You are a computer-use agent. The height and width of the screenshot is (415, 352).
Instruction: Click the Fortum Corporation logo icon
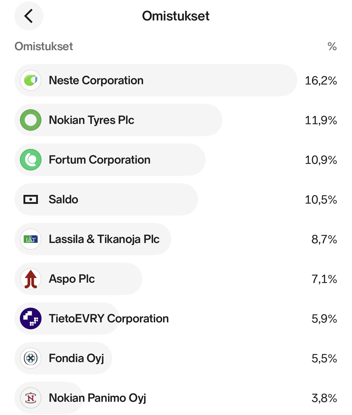(31, 160)
